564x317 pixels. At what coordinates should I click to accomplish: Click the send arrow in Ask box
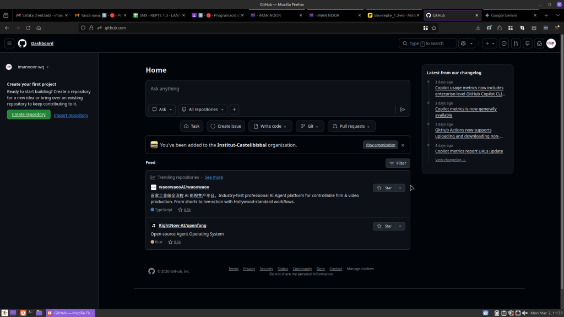[403, 110]
